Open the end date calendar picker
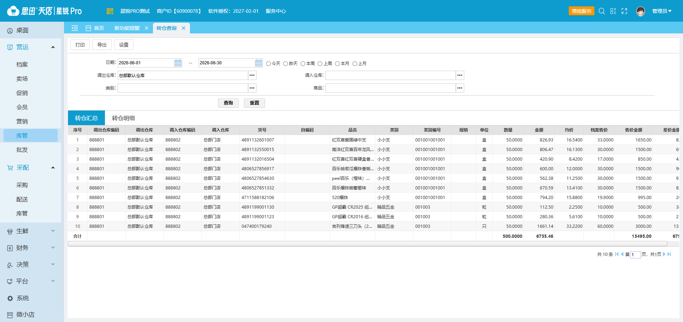Viewport: 683px width, 322px height. [259, 63]
